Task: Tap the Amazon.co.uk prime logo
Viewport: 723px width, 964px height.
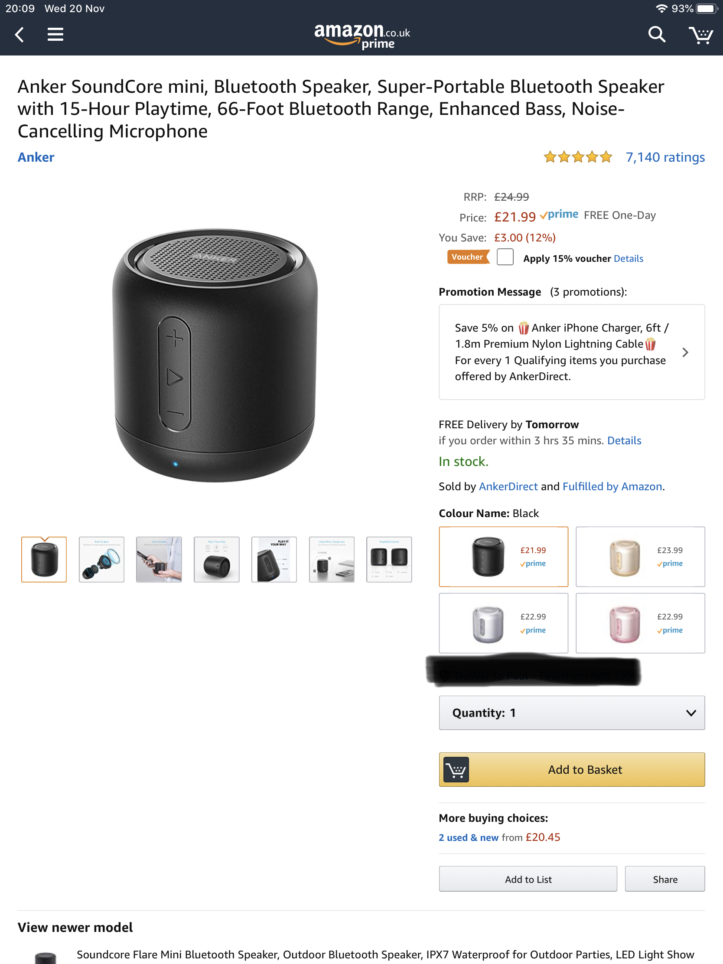Action: click(362, 36)
